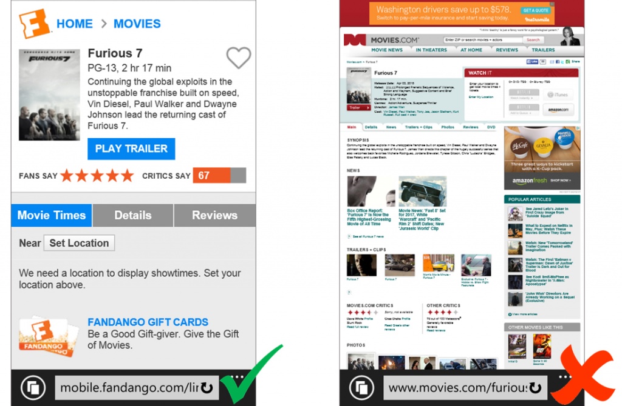Go to MOVIES in the Fandango breadcrumb
The height and width of the screenshot is (406, 622).
[x=137, y=24]
